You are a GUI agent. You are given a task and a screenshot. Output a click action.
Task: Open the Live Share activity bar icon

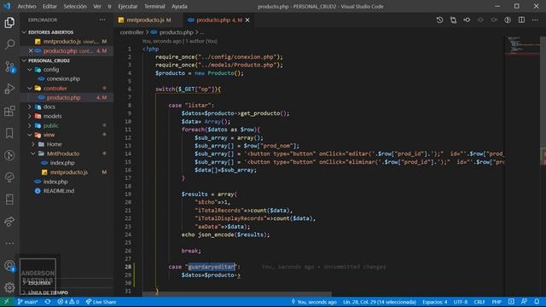click(9, 222)
